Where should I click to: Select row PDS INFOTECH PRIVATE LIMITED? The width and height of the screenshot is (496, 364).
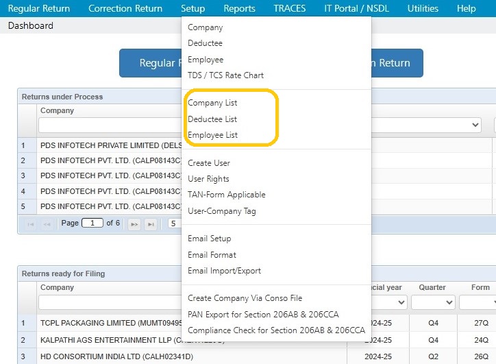point(110,145)
